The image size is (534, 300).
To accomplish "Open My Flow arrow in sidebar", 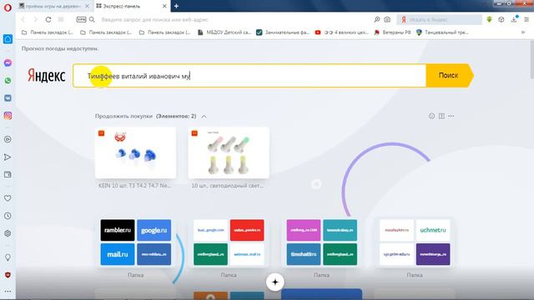I will (x=8, y=157).
